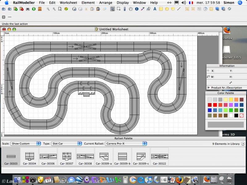Pick the eyedropper color tool
The width and height of the screenshot is (247, 185).
tap(143, 9)
